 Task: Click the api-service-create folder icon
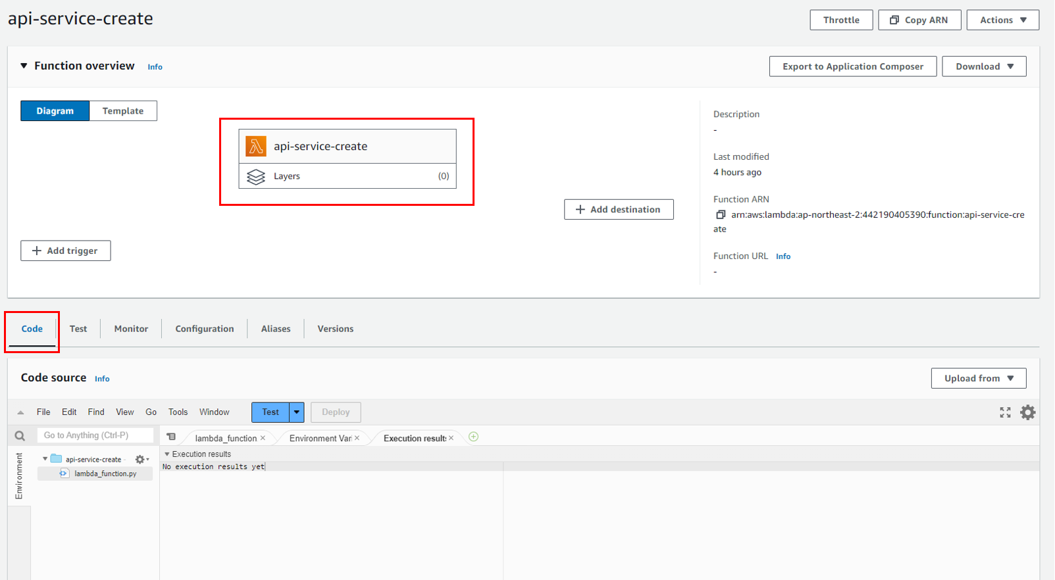pyautogui.click(x=56, y=459)
